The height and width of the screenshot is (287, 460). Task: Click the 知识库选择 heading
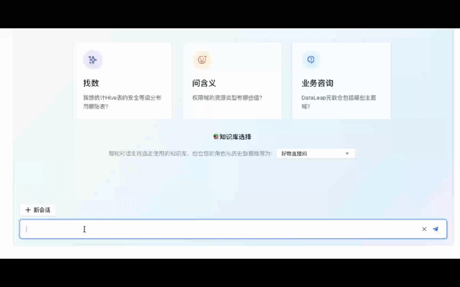point(235,137)
